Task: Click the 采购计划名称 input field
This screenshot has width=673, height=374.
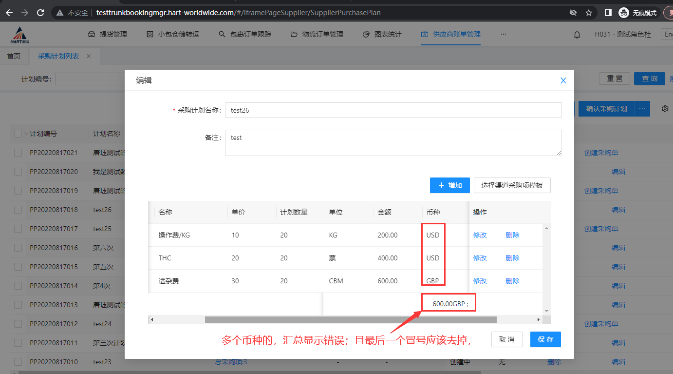Action: tap(393, 110)
